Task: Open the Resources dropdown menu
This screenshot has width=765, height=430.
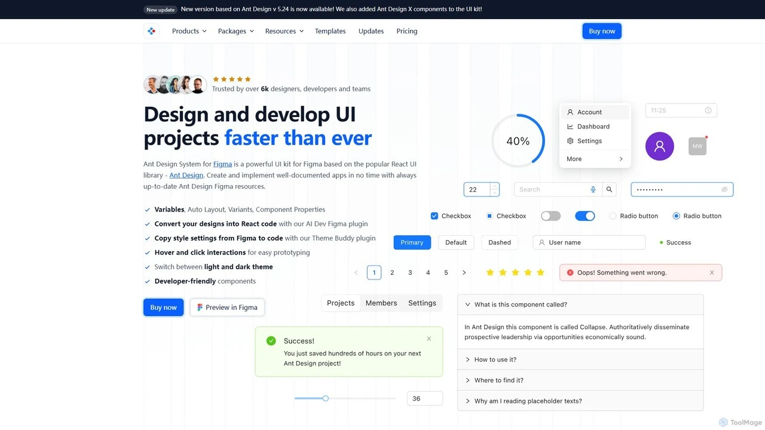Action: (284, 31)
